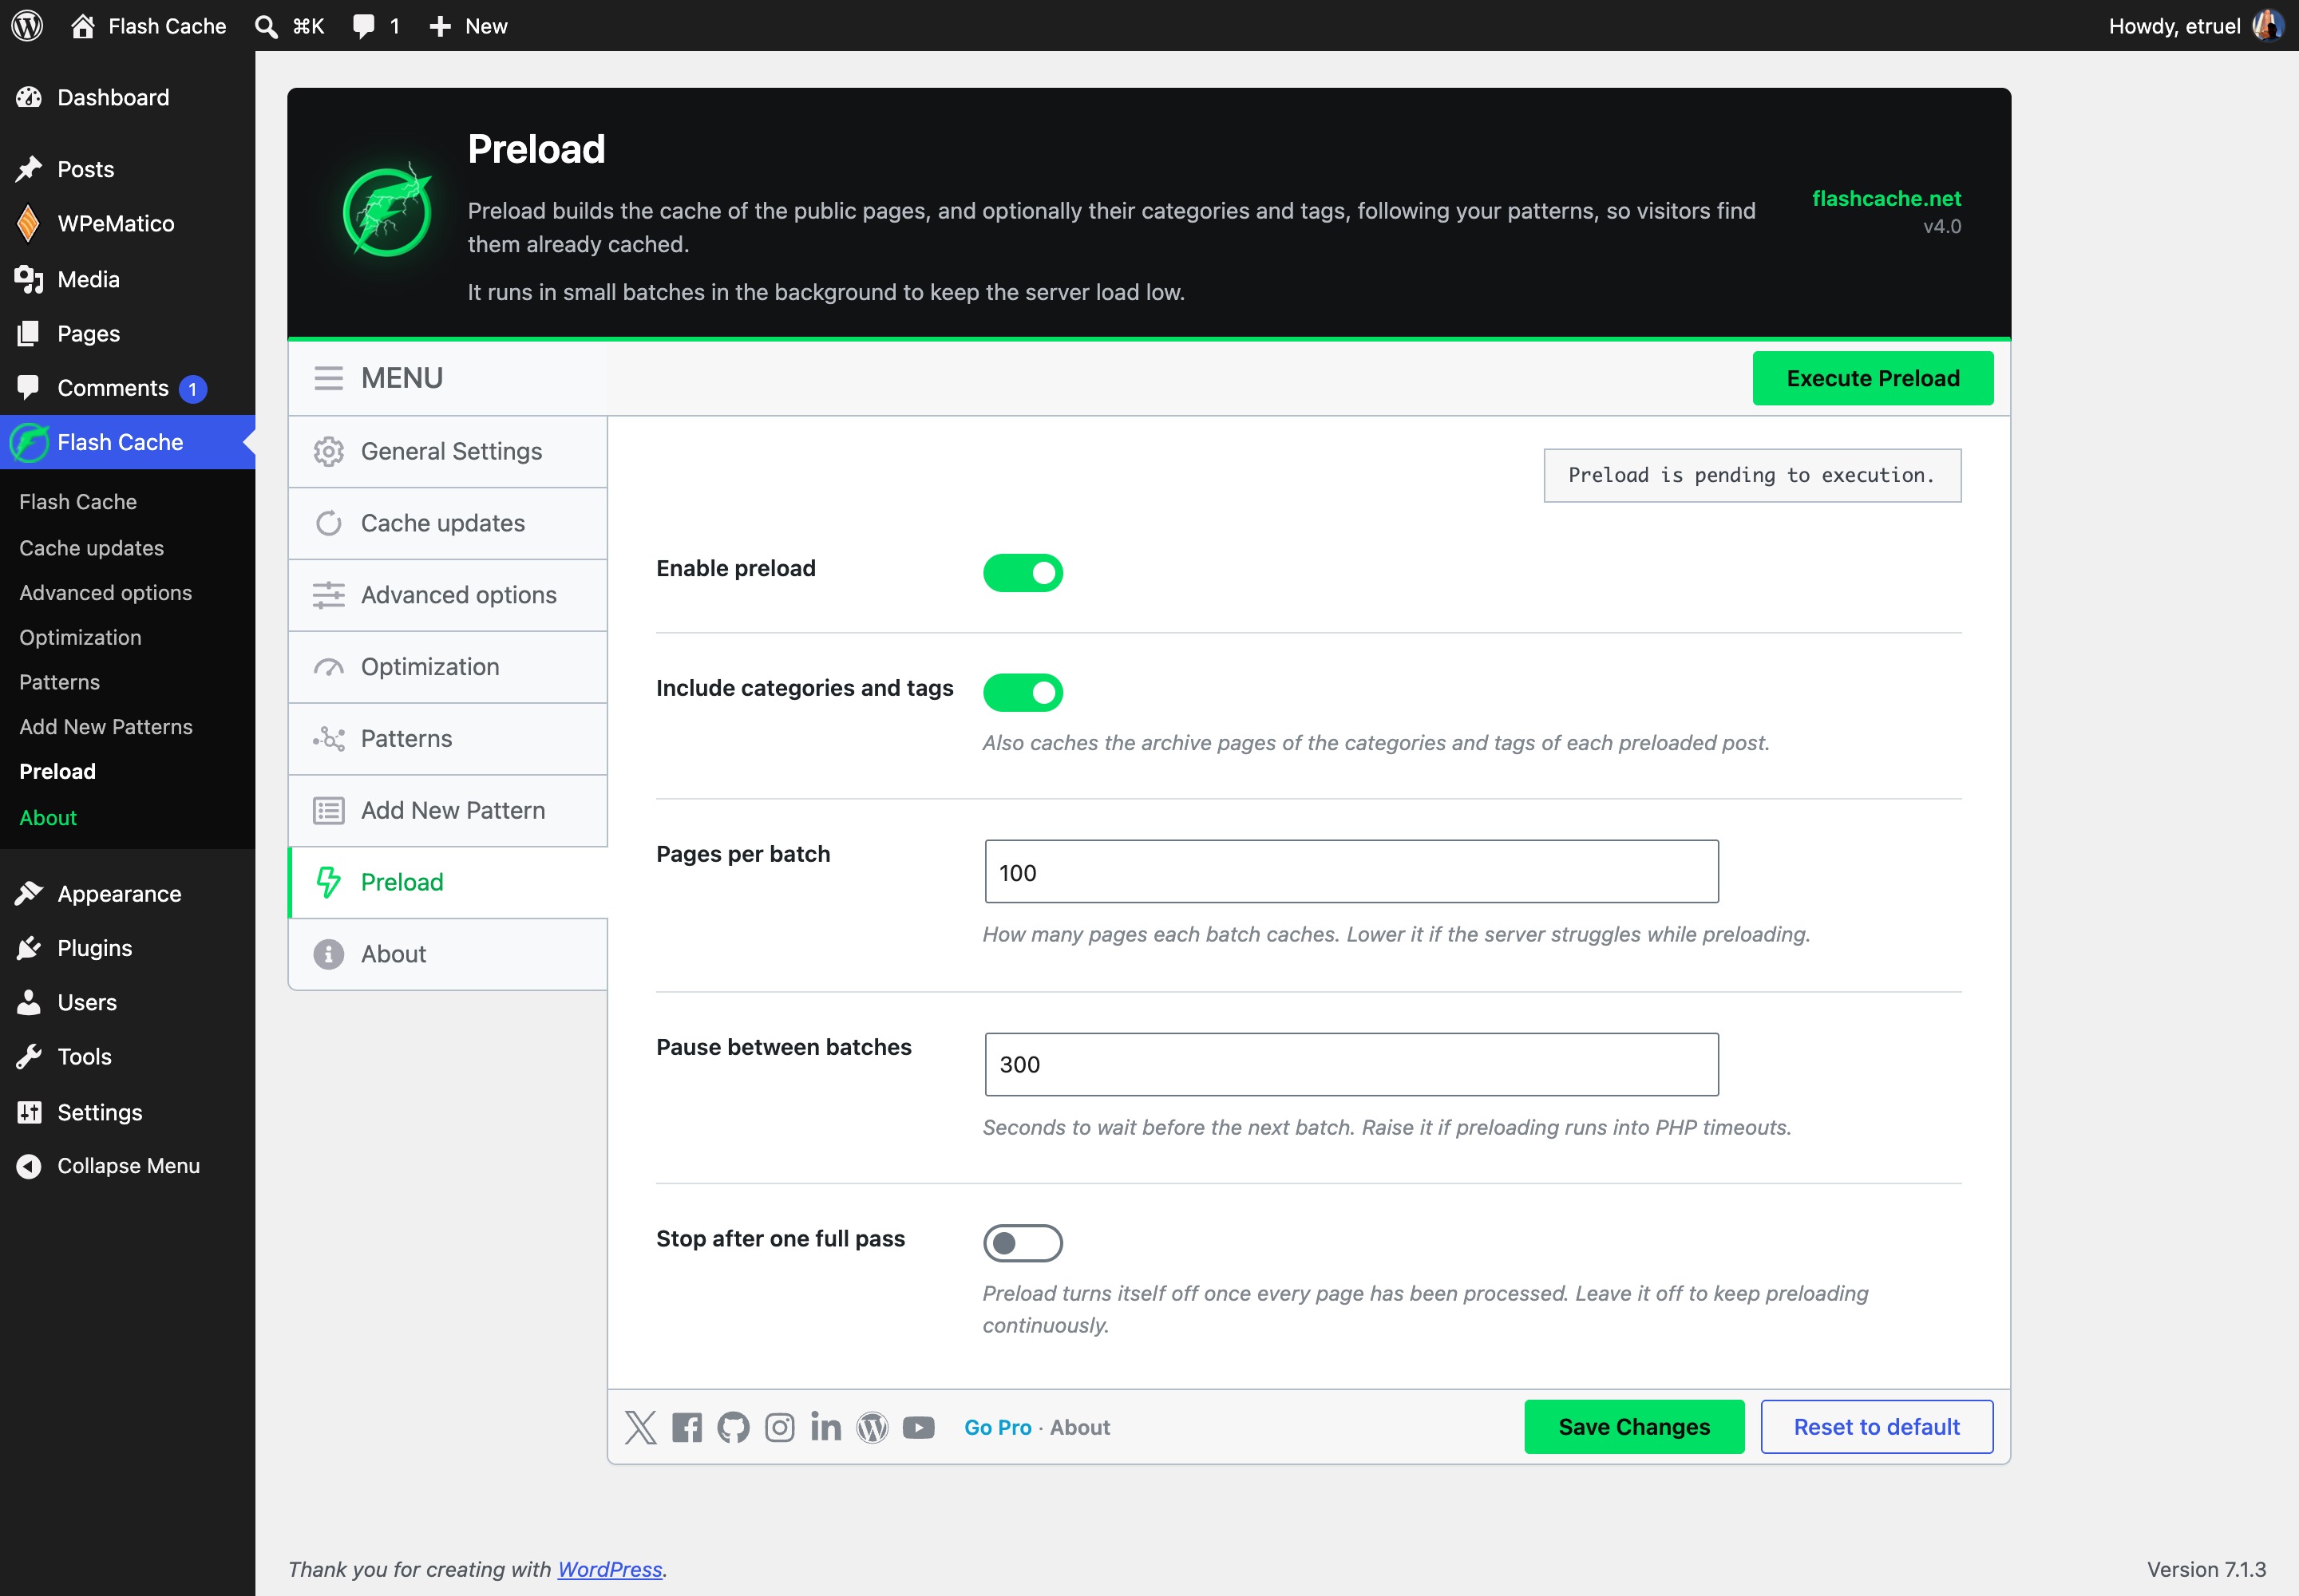Open the Instagram footer icon

781,1427
